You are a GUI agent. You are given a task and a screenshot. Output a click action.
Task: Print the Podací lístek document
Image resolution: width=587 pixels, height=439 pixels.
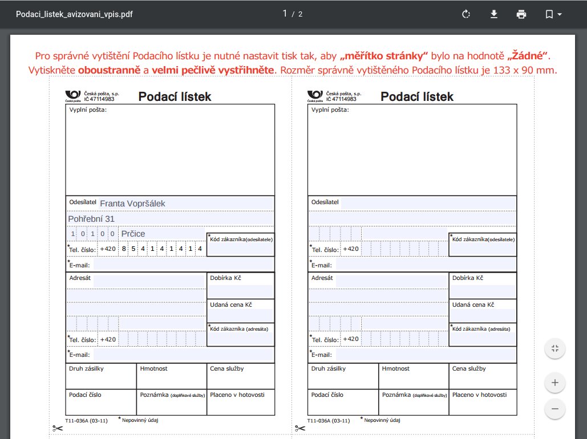click(521, 14)
